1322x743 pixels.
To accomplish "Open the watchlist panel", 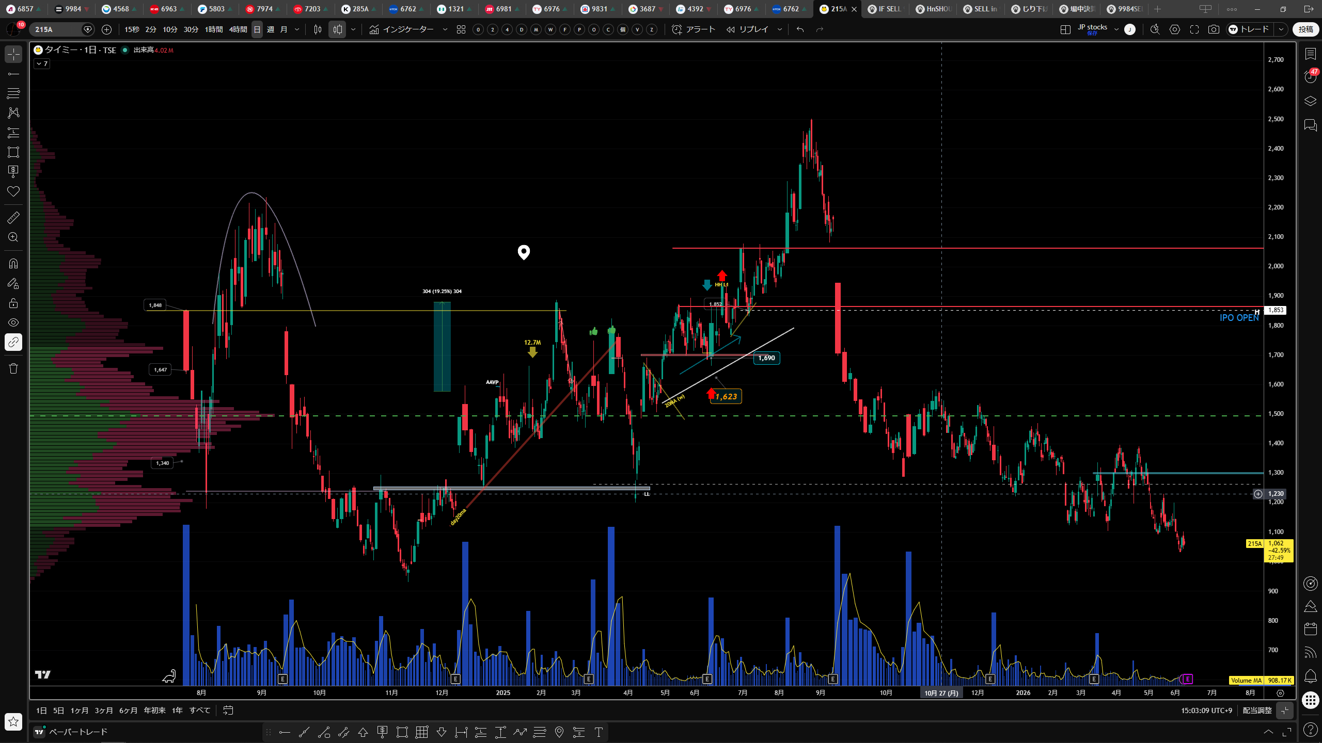I will pyautogui.click(x=1311, y=54).
